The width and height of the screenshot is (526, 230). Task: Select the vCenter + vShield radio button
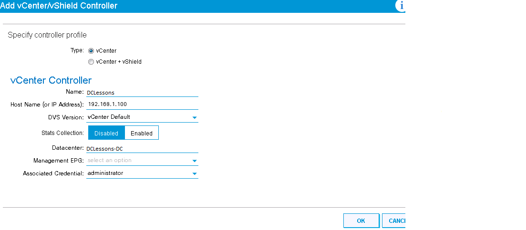coord(91,62)
